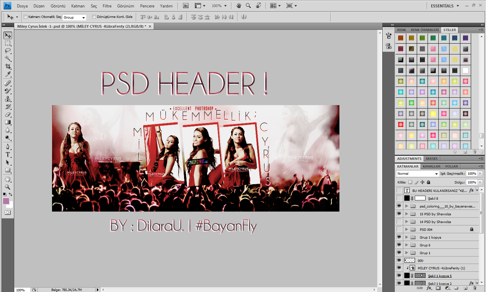Viewport: 486px width, 292px height.
Task: Open the Filtre menu
Action: (107, 6)
